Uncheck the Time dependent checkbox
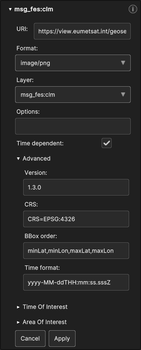Viewport: 141px width, 350px height. (107, 143)
